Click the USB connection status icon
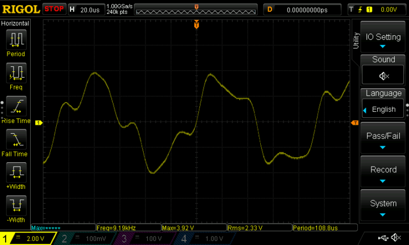This screenshot has height=245, width=409. click(383, 238)
